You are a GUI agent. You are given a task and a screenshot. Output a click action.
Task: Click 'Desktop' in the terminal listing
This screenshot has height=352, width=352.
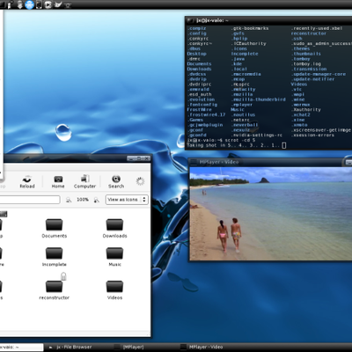pos(197,54)
